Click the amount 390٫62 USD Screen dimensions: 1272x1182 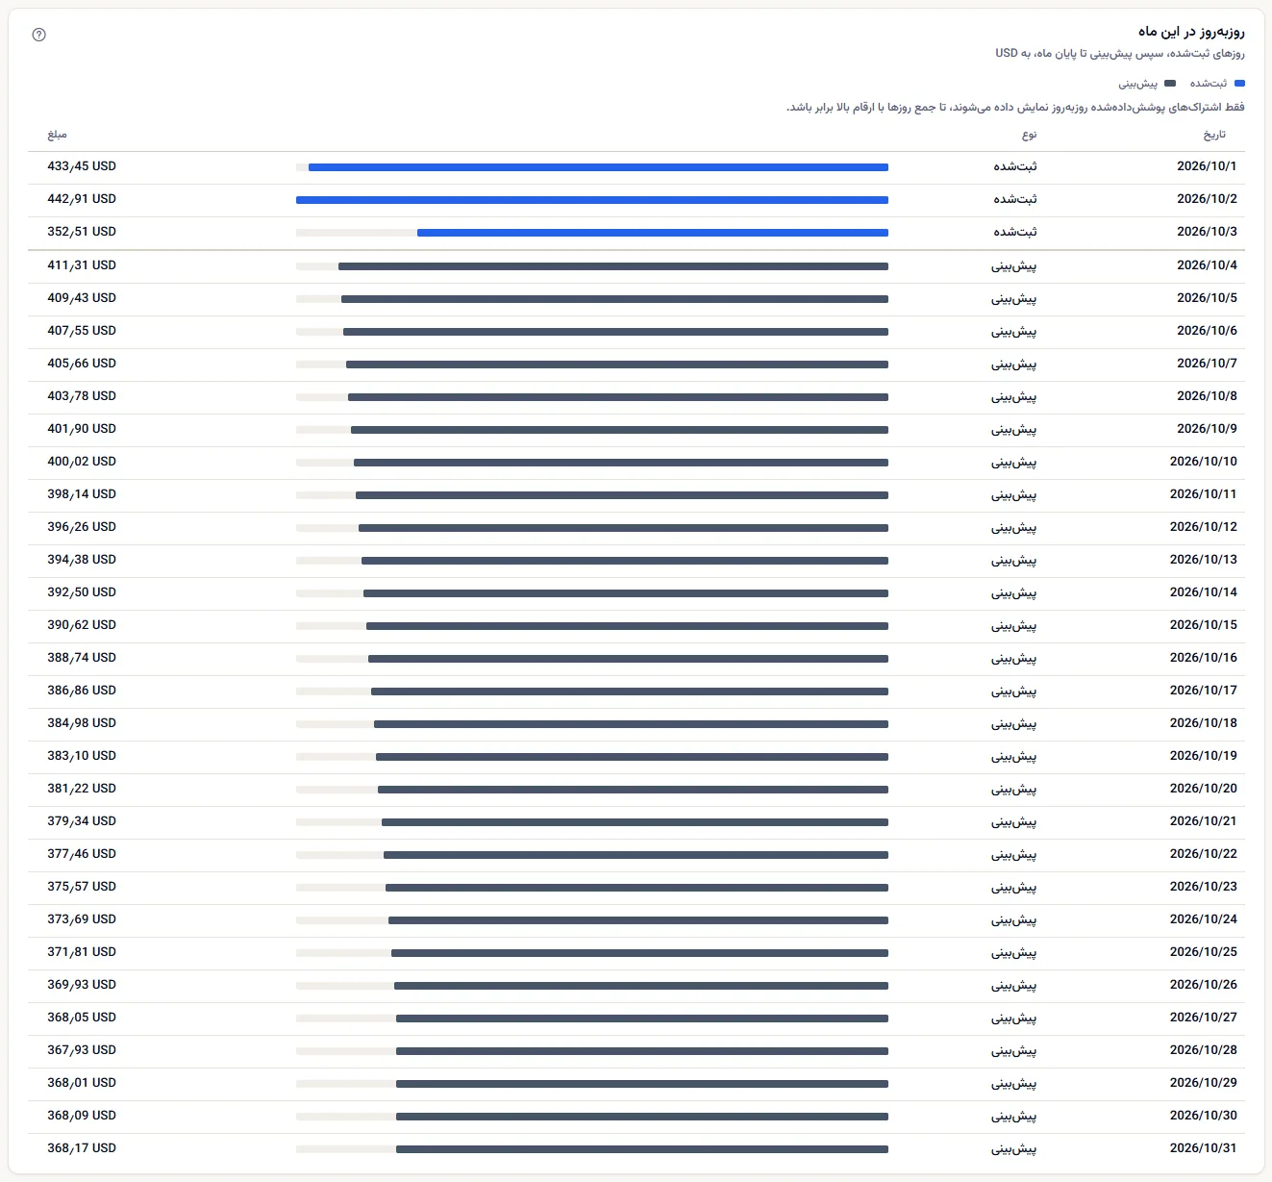[82, 625]
